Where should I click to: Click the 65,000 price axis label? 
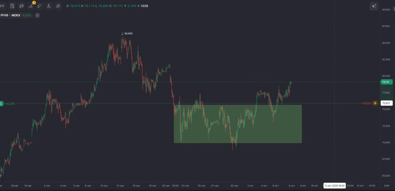tap(386, 176)
